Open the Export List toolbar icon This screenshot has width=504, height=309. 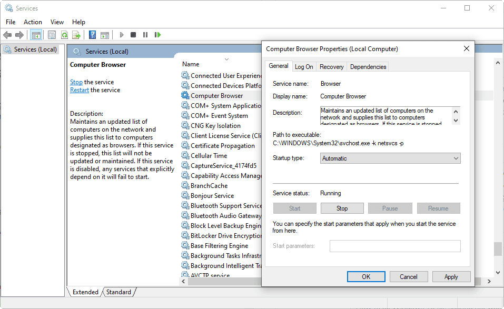pos(76,35)
